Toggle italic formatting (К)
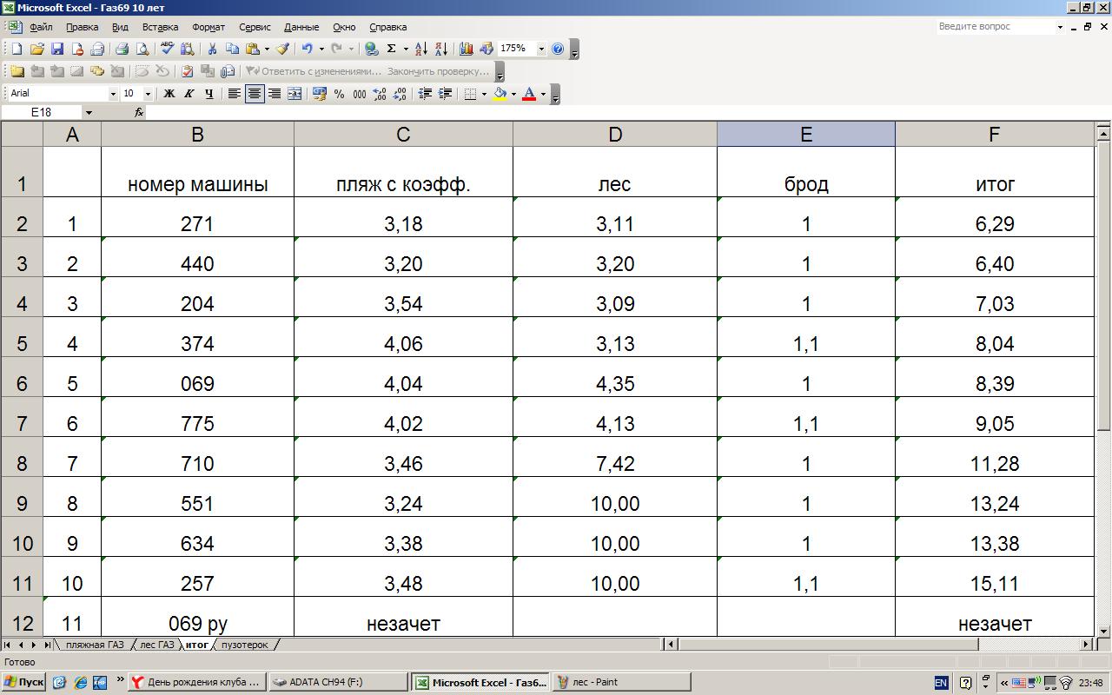The width and height of the screenshot is (1112, 695). pos(189,94)
